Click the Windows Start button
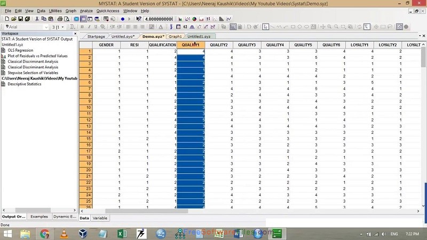This screenshot has height=240, width=427. click(x=7, y=234)
